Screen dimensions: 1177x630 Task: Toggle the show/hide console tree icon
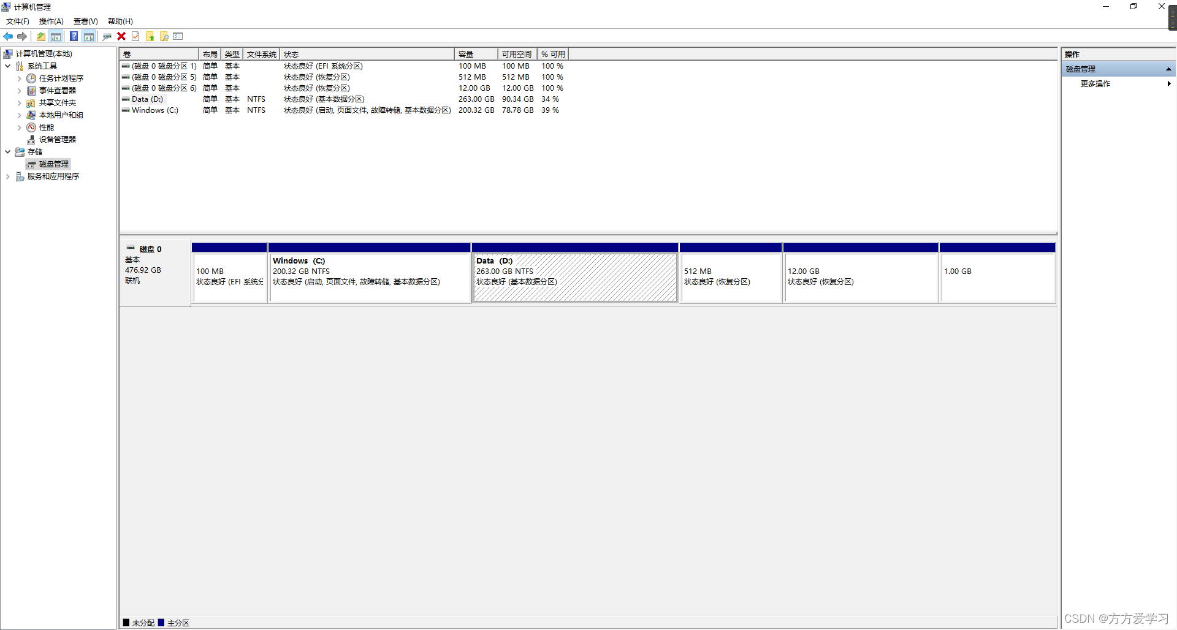click(x=56, y=37)
